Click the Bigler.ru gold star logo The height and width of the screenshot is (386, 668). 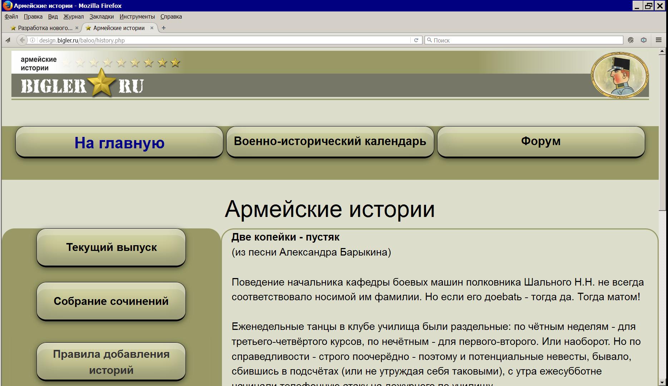click(102, 83)
